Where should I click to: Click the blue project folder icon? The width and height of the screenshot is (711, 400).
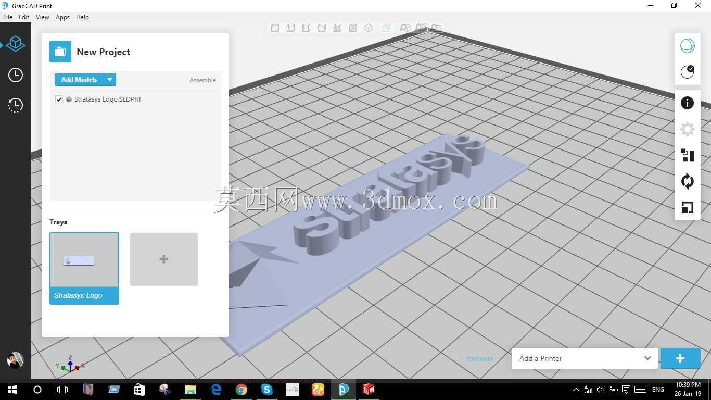pyautogui.click(x=60, y=52)
